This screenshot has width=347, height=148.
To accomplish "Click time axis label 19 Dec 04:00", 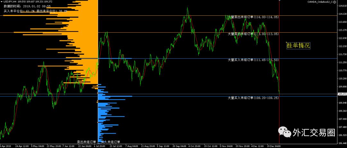I will click(273, 146).
